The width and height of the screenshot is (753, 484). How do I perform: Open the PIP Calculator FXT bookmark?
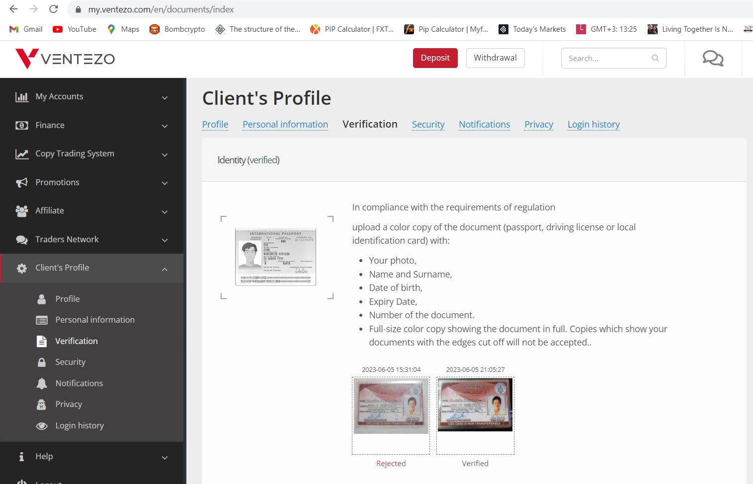pyautogui.click(x=352, y=29)
